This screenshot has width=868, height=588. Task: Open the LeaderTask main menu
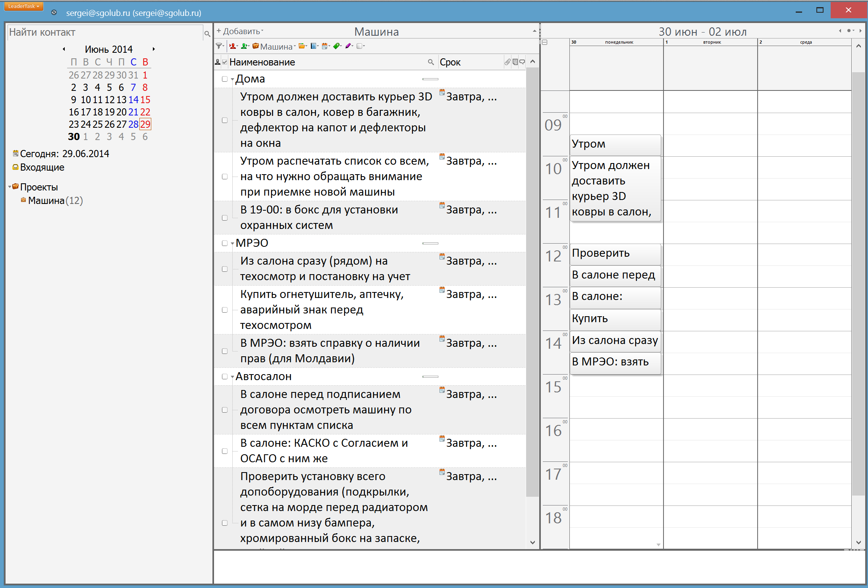click(x=23, y=6)
